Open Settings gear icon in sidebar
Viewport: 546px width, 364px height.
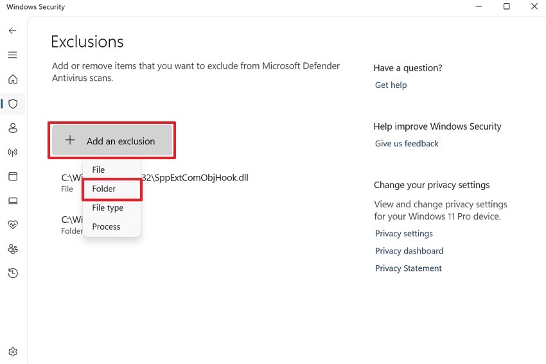pos(13,352)
